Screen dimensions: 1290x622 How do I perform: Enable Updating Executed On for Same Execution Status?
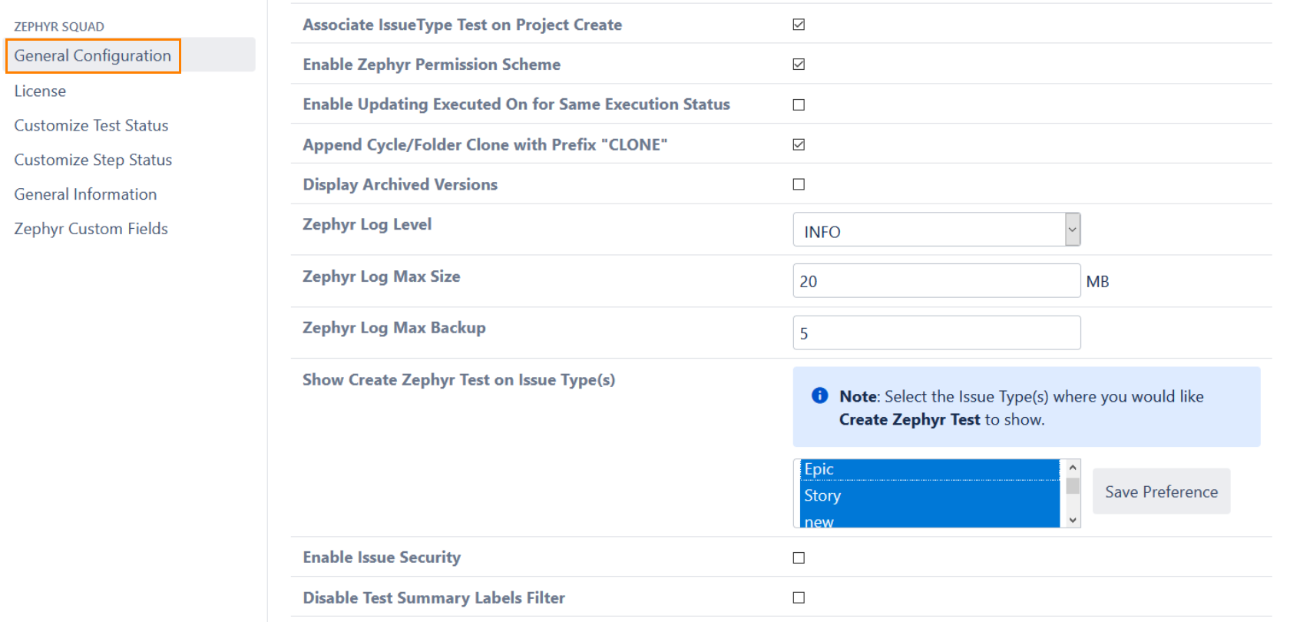[798, 104]
